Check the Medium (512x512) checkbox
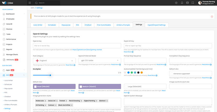The width and height of the screenshot is (217, 112). [81, 87]
